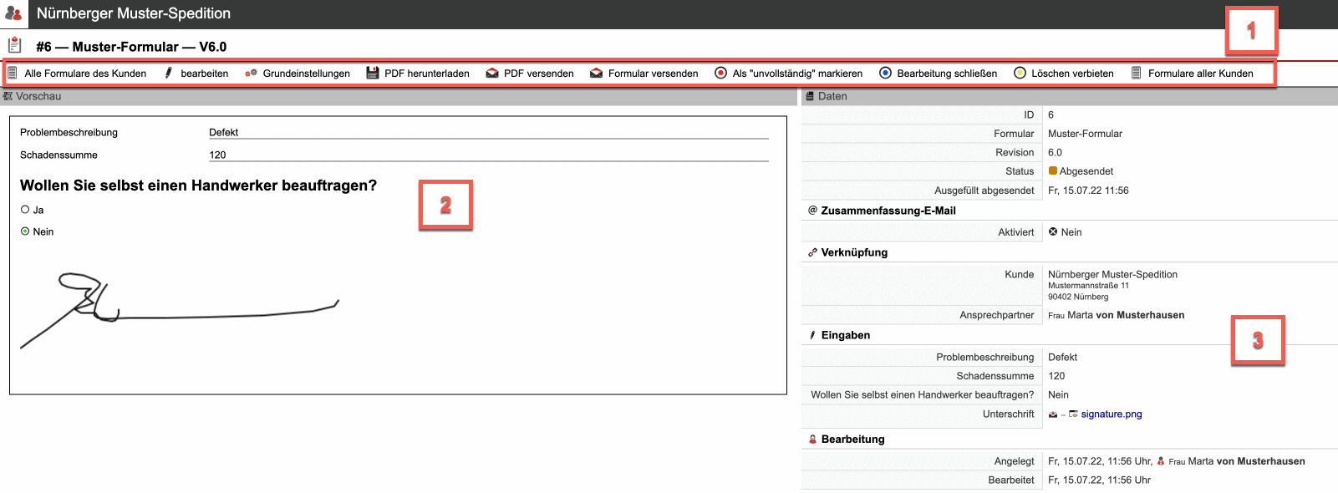
Task: Open the signature.png file link
Action: click(x=1111, y=414)
